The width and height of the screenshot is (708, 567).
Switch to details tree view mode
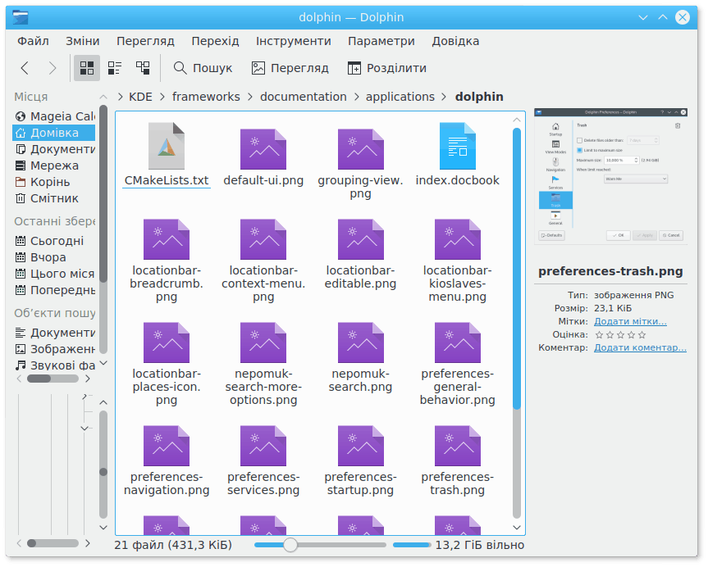(x=143, y=68)
